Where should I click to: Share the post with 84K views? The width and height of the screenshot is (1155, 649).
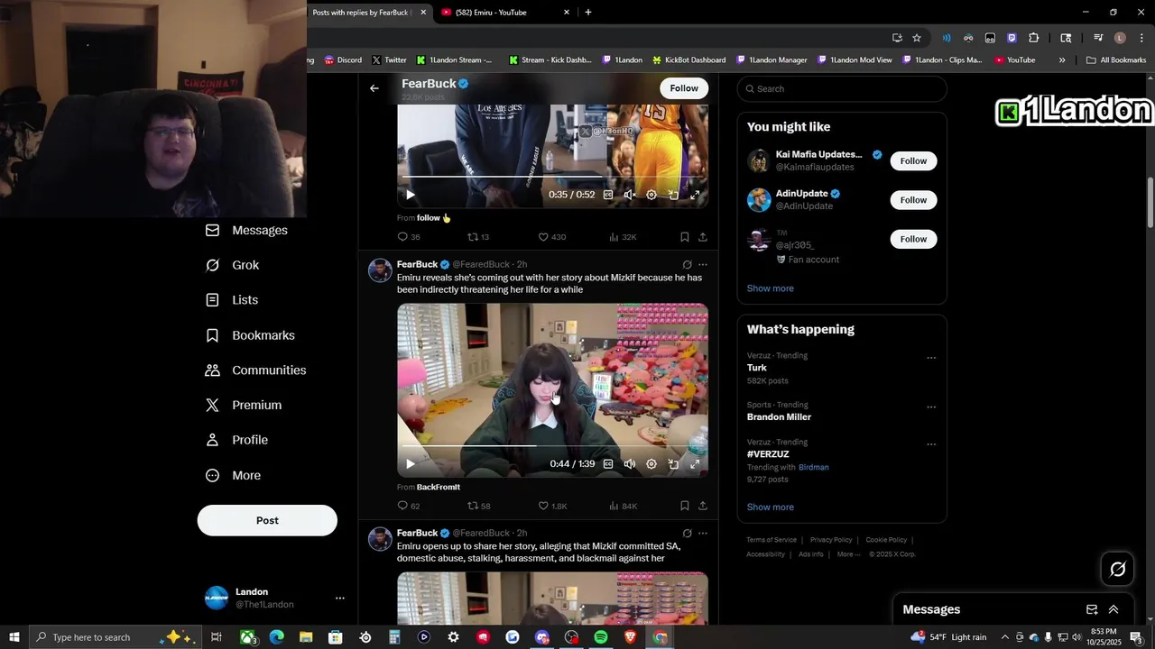[x=703, y=506]
